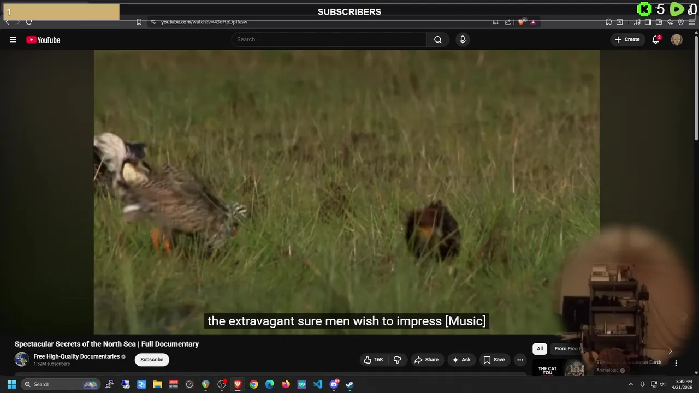Show hidden system tray icons chevron
The height and width of the screenshot is (393, 699).
631,384
